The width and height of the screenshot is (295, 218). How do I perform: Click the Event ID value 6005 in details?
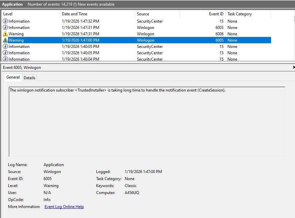tap(48, 178)
